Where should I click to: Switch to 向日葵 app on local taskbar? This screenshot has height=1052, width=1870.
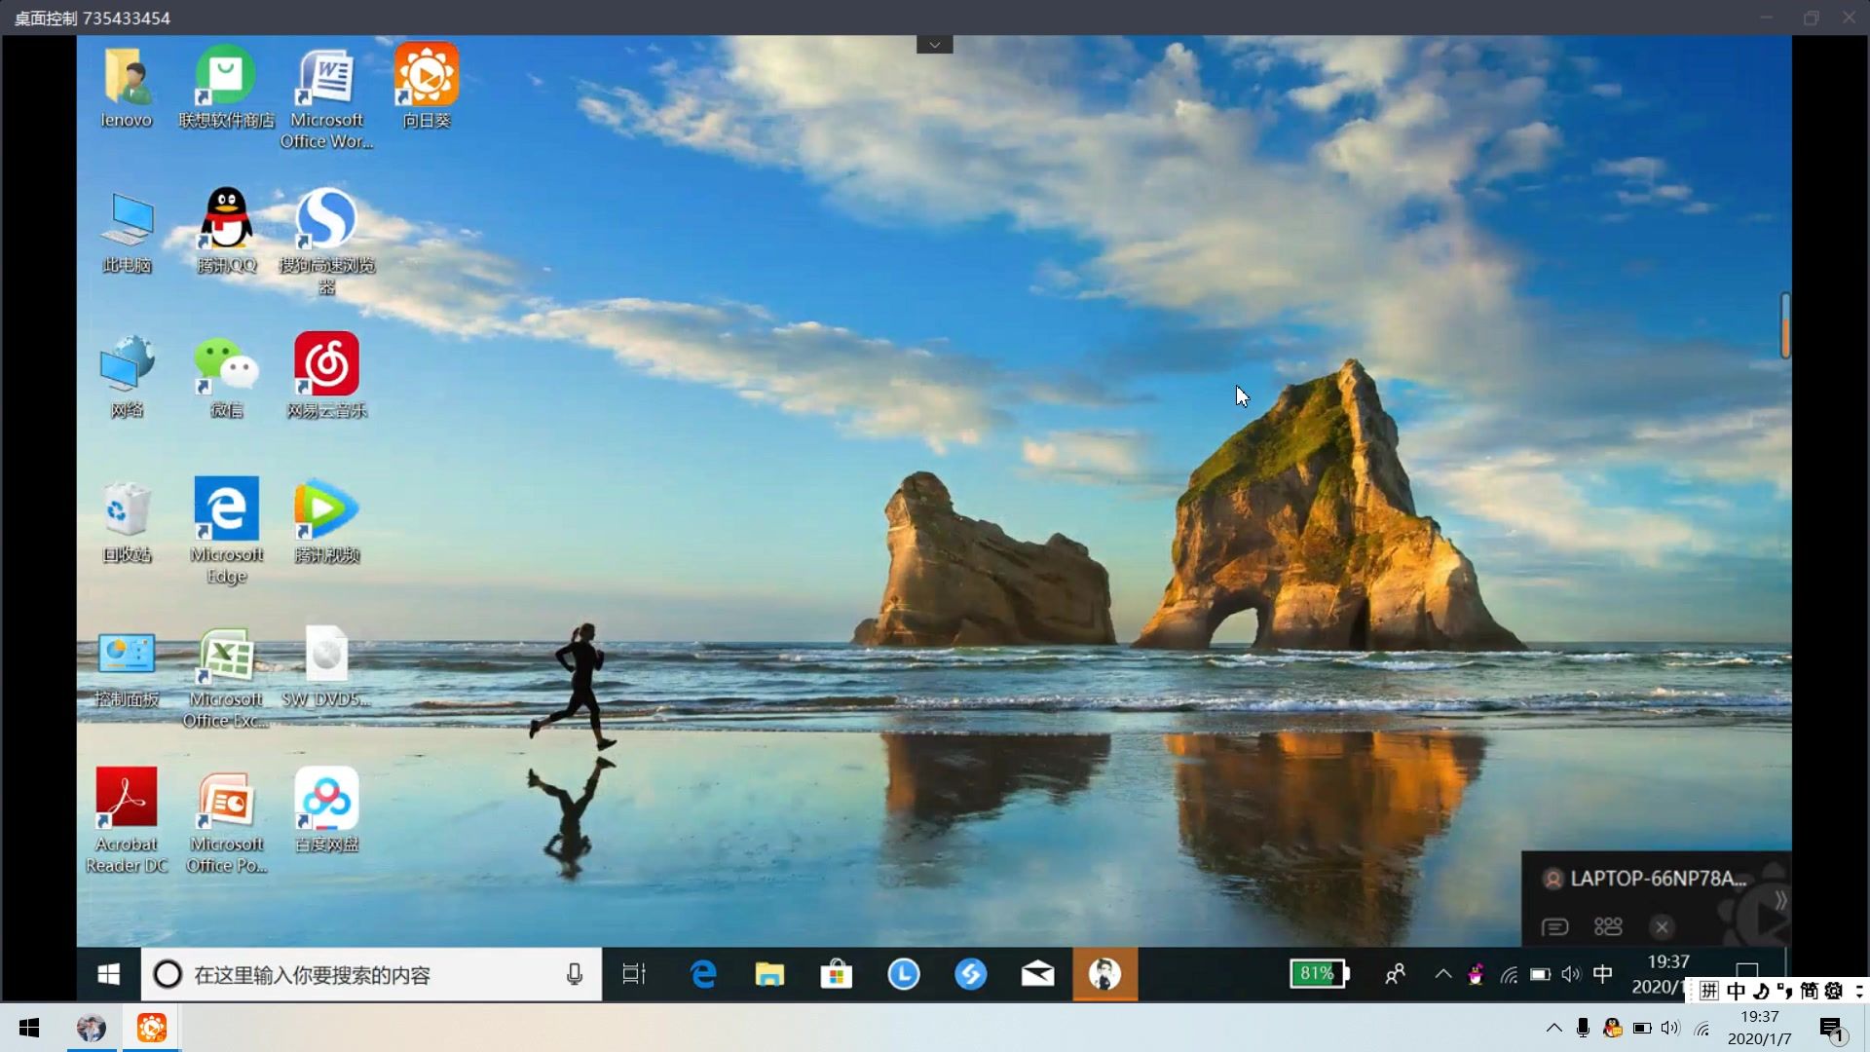152,1028
